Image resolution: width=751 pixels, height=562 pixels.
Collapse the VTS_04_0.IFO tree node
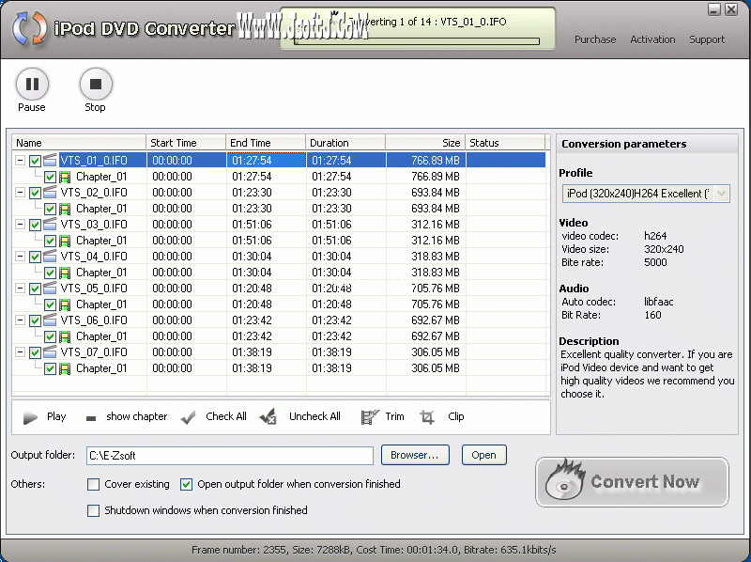point(20,256)
